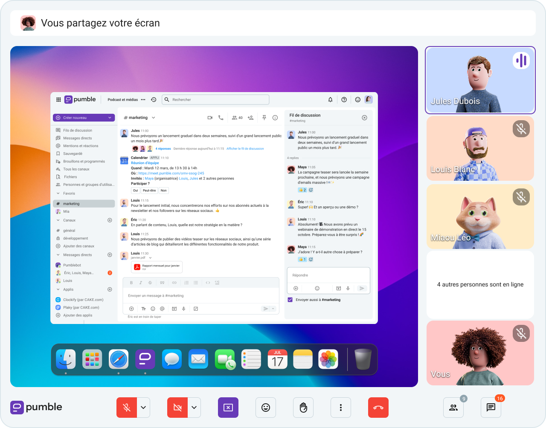Open the pinned messages icon
The width and height of the screenshot is (546, 428).
pyautogui.click(x=264, y=117)
